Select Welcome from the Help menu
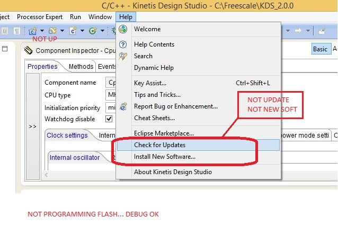338x235 pixels. coord(198,29)
